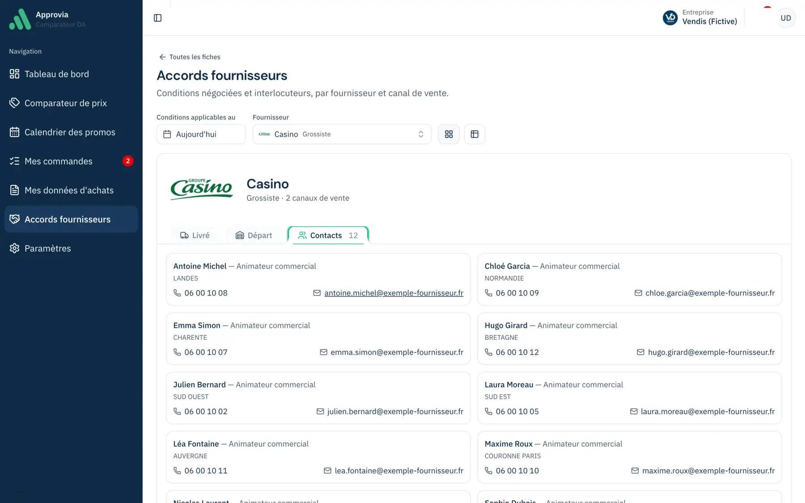This screenshot has width=805, height=503.
Task: Email emma.simon@exemple-fournisseur.fr
Action: [397, 352]
